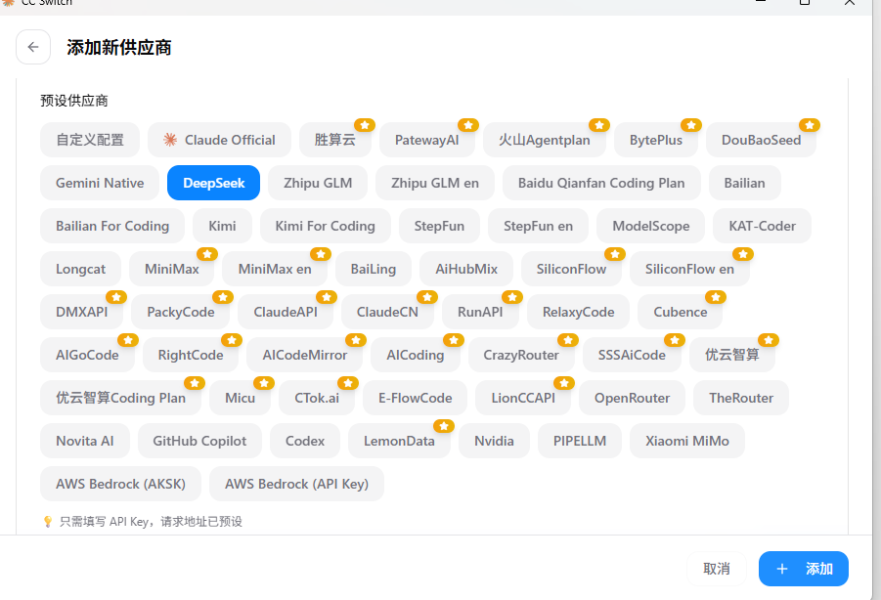
Task: Select AWS Bedrock (API Key) preset
Action: tap(296, 484)
